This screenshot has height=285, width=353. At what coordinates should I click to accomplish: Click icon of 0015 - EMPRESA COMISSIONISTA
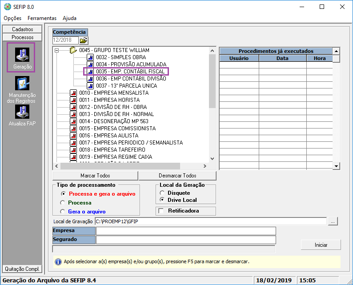(x=73, y=128)
